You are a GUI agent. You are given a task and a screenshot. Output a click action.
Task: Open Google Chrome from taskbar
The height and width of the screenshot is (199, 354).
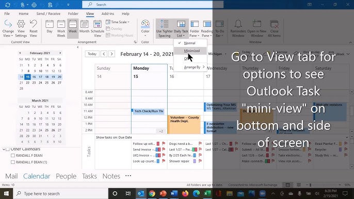pyautogui.click(x=152, y=193)
